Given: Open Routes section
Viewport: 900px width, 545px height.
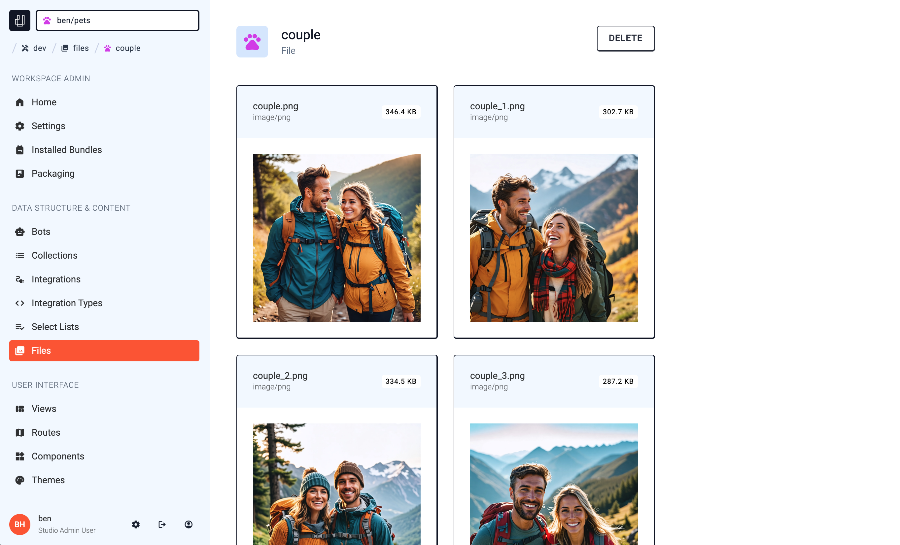Looking at the screenshot, I should coord(104,432).
